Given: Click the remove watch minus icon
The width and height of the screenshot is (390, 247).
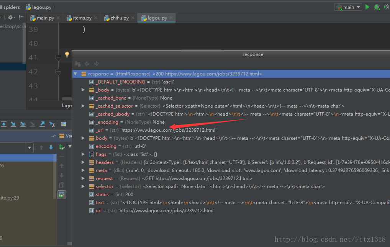Looking at the screenshot, I should coord(62,157).
